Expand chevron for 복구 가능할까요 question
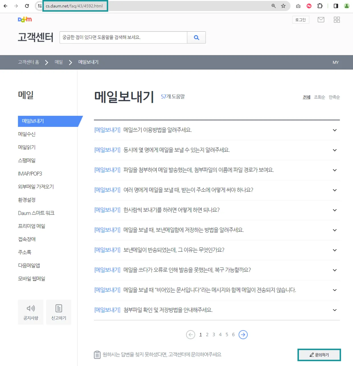This screenshot has height=366, width=353. pos(335,270)
